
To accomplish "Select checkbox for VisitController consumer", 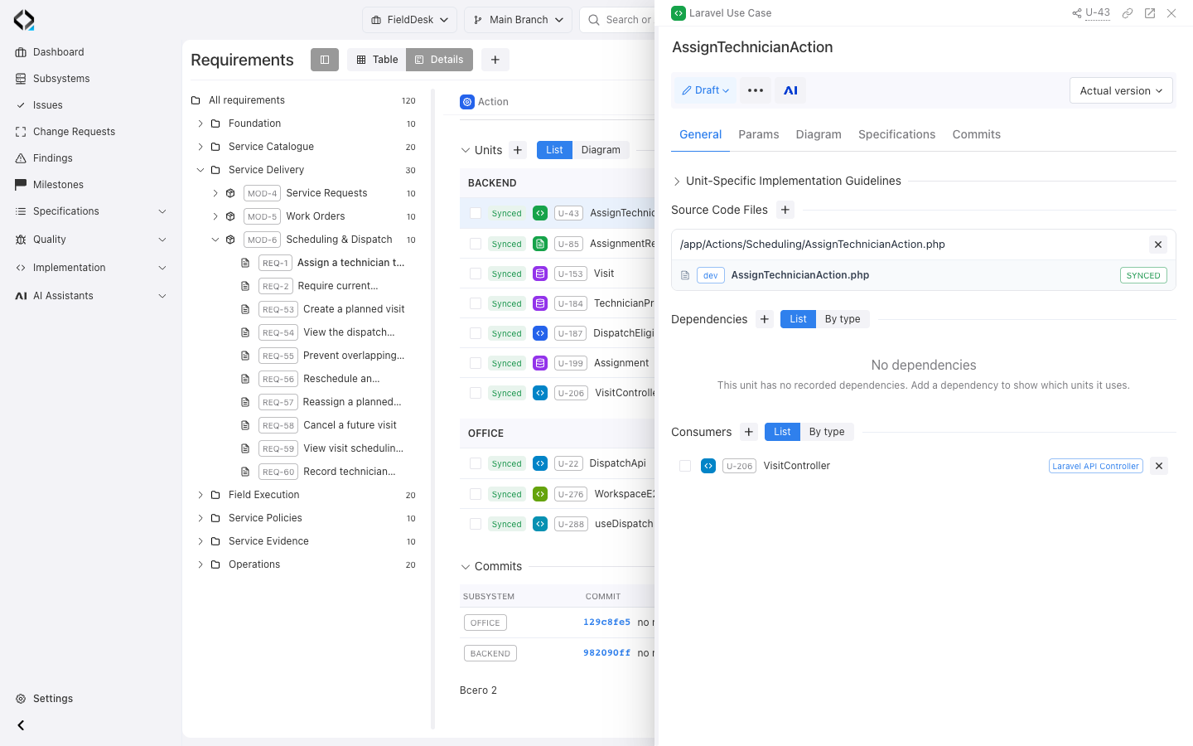I will (685, 466).
